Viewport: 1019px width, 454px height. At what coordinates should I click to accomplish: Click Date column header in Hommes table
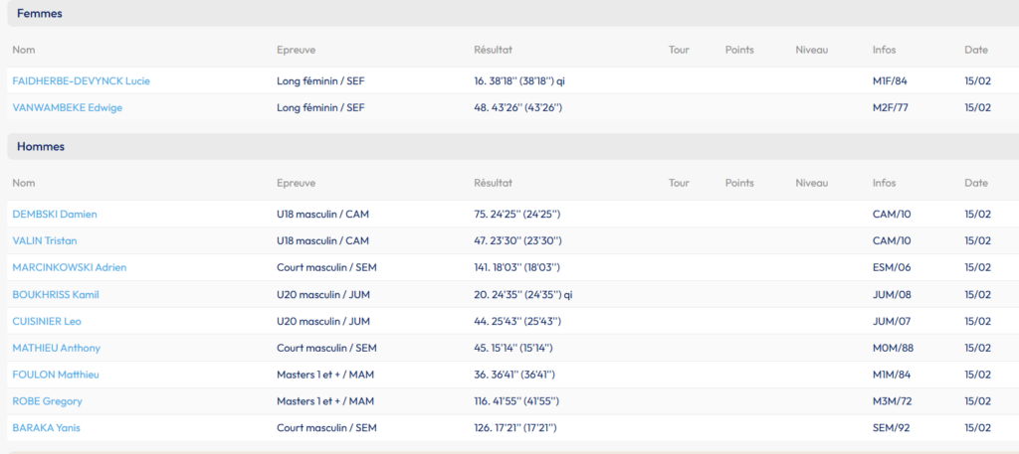click(x=975, y=183)
